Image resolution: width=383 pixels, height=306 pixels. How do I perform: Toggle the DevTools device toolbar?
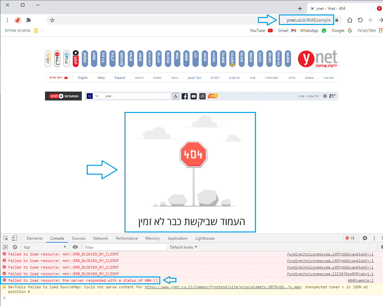(x=15, y=238)
